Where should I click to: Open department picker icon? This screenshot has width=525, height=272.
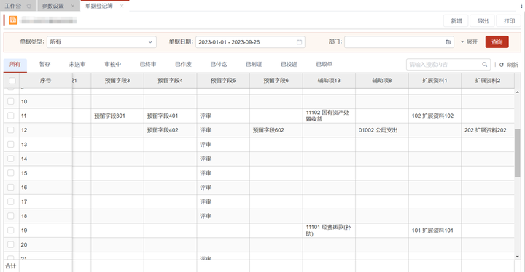448,42
